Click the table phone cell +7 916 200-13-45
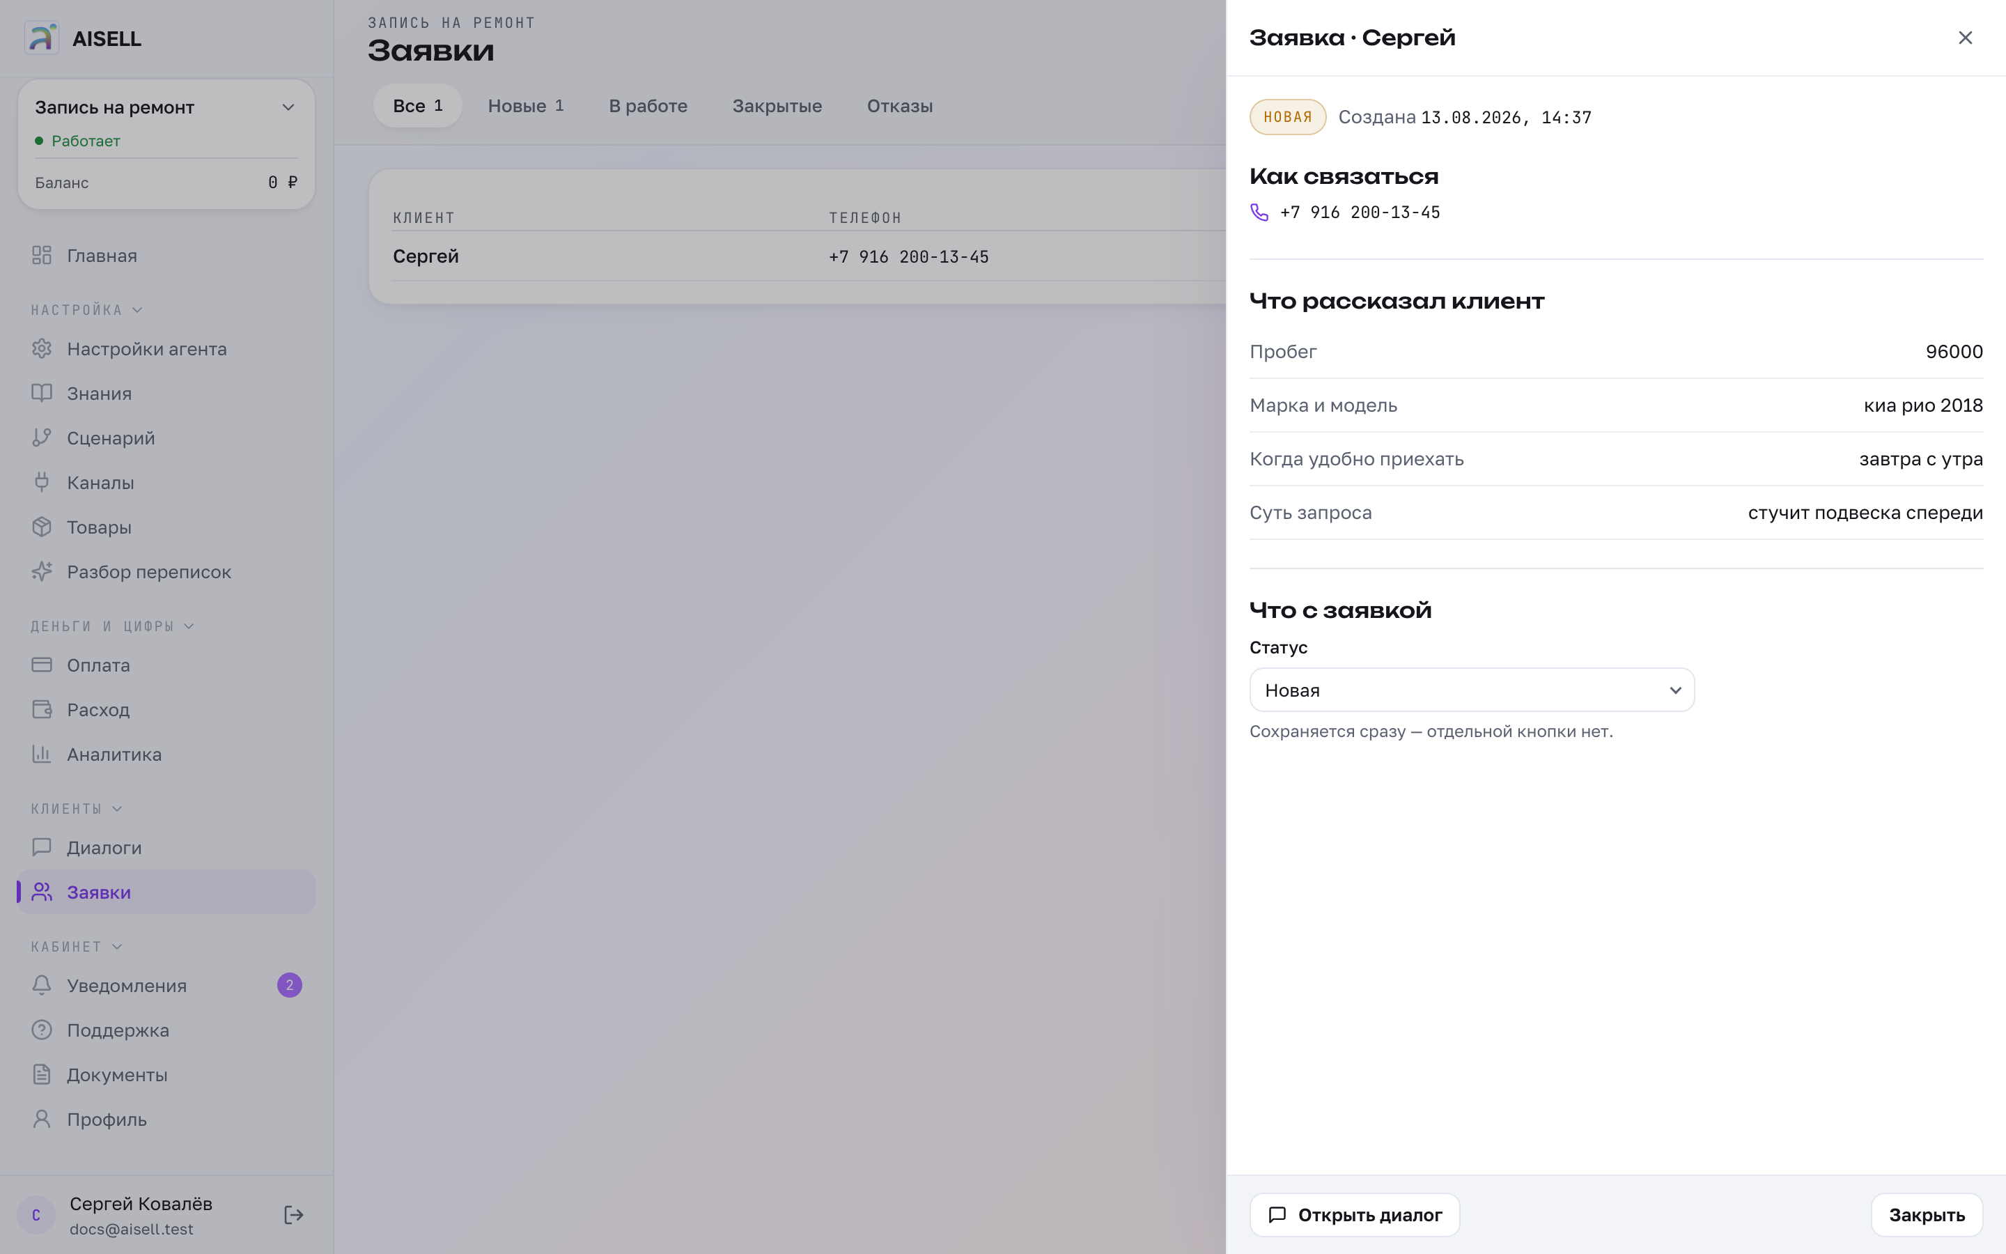The image size is (2006, 1254). [x=908, y=257]
